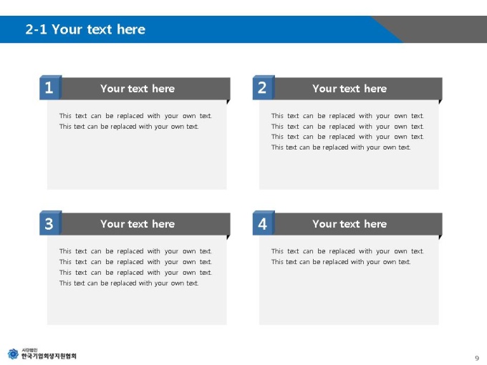The height and width of the screenshot is (365, 487).
Task: Click box 1 header 'Your text here'
Action: (x=138, y=89)
